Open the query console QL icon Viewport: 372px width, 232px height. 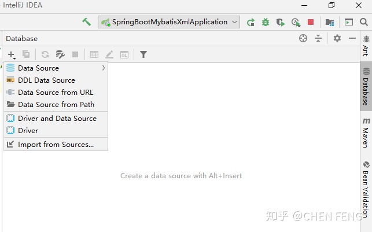point(124,54)
